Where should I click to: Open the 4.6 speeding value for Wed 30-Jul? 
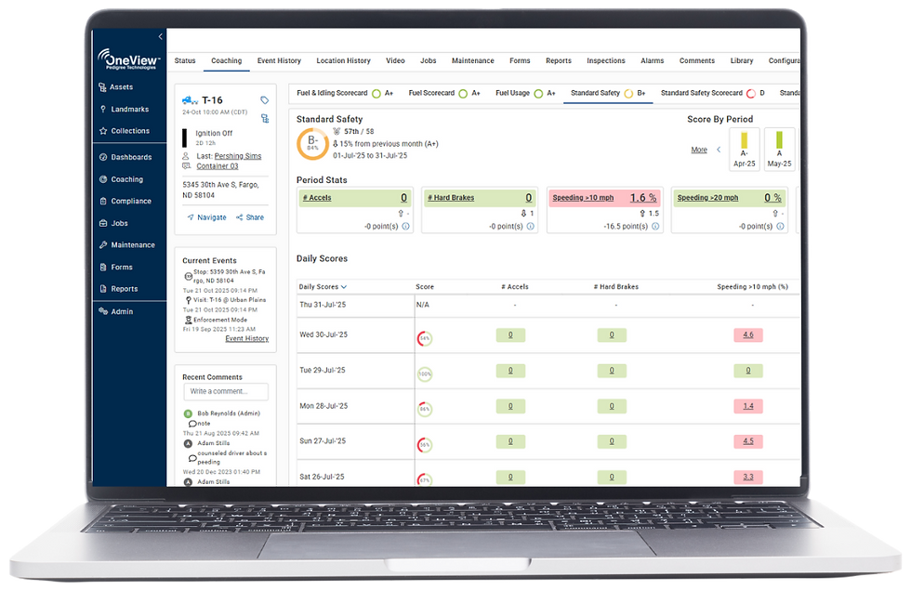(x=748, y=335)
